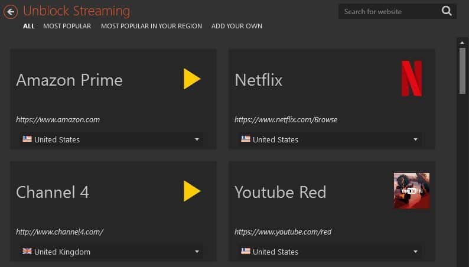The height and width of the screenshot is (267, 469).
Task: Click the UK flag in Channel 4 card
Action: point(27,251)
